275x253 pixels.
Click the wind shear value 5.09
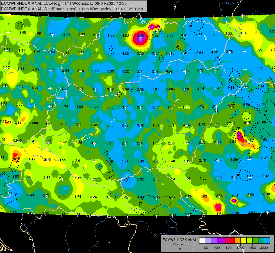(125, 179)
